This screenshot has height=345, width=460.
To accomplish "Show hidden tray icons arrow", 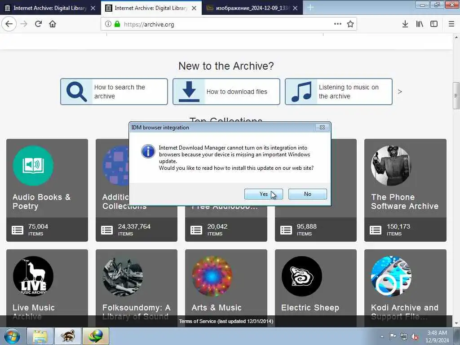I will 382,336.
